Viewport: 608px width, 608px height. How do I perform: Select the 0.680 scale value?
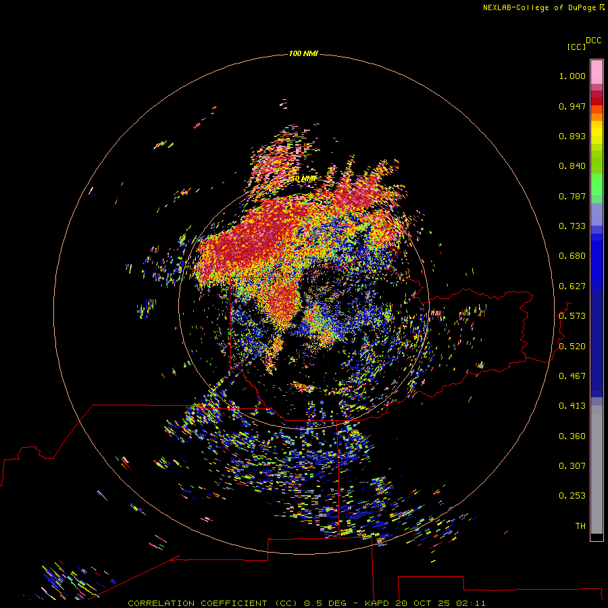coord(572,256)
